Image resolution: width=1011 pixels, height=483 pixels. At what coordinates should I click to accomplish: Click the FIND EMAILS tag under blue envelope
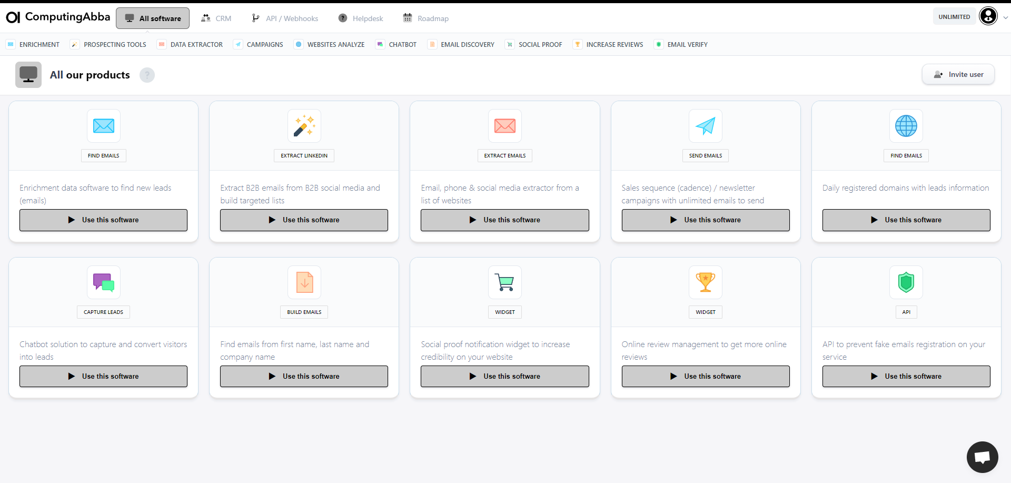coord(104,156)
